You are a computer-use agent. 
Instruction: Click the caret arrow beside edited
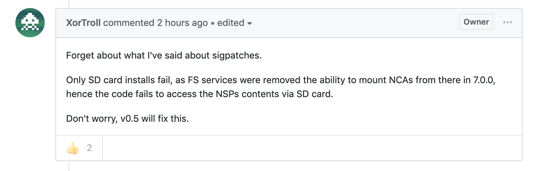point(250,23)
